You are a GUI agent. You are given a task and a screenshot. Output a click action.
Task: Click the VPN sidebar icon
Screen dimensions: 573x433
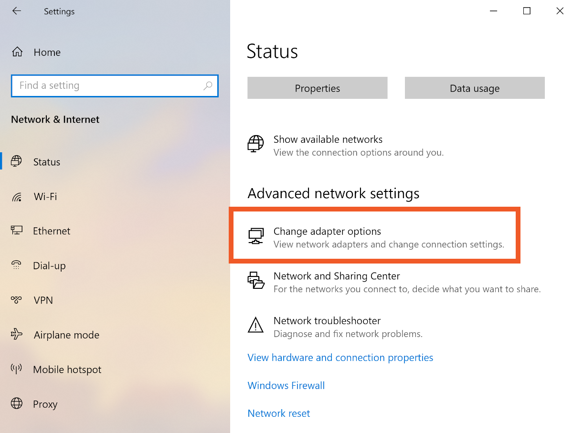pos(17,300)
